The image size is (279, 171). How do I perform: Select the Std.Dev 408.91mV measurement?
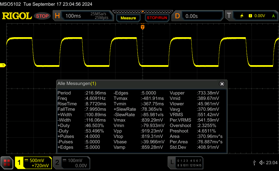click(x=194, y=147)
